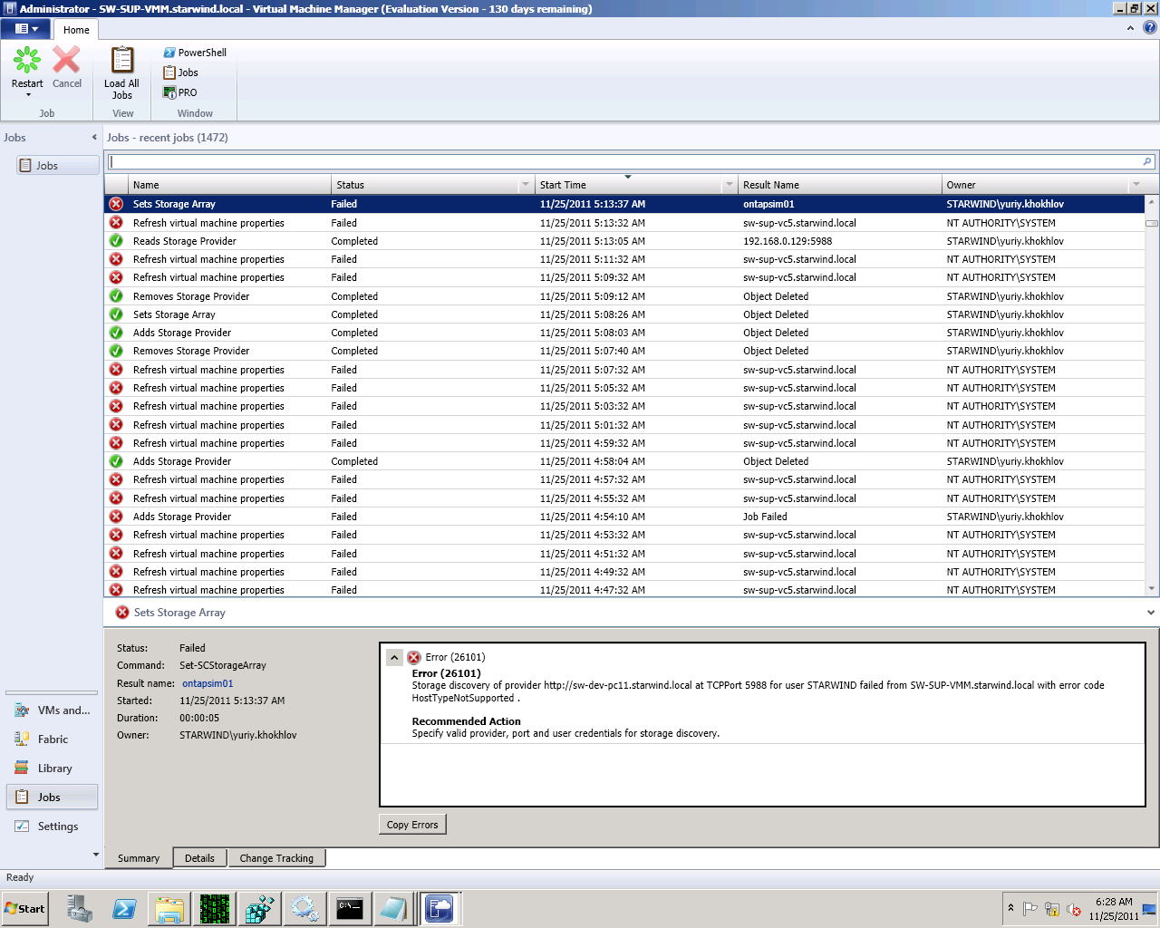Open the Start Time column filter dropdown
This screenshot has height=928, width=1160.
pos(729,185)
